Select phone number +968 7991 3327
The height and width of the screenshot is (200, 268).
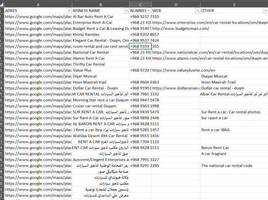click(140, 160)
